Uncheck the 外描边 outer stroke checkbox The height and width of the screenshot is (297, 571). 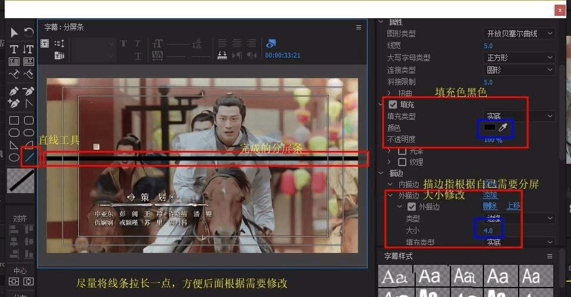click(x=412, y=207)
